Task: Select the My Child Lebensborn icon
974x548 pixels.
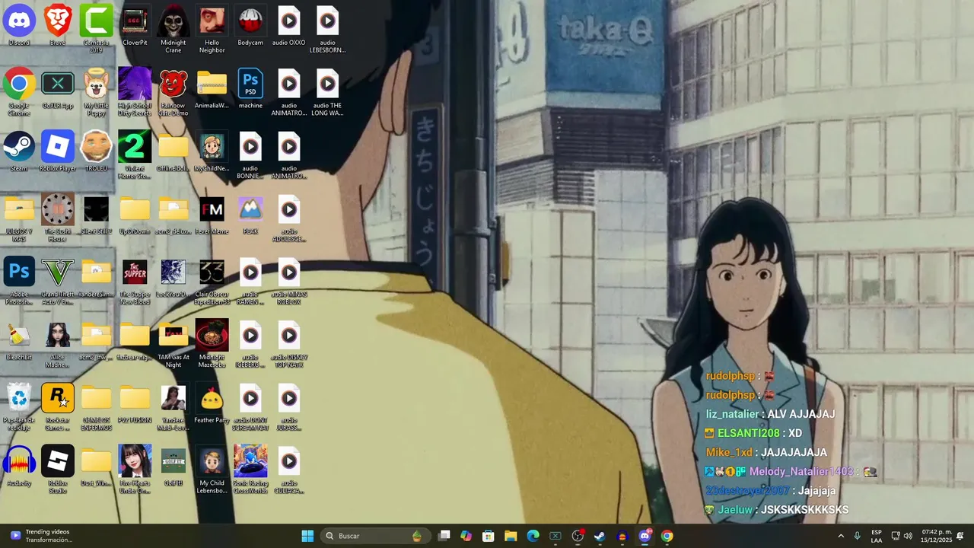Action: point(212,470)
